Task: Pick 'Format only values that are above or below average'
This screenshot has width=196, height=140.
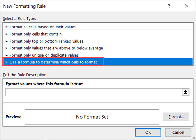Action: coord(56,48)
